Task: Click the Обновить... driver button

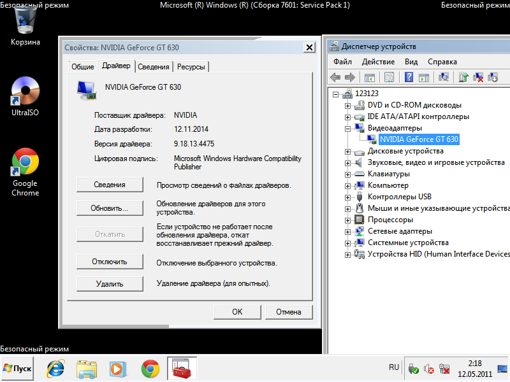Action: click(x=110, y=208)
